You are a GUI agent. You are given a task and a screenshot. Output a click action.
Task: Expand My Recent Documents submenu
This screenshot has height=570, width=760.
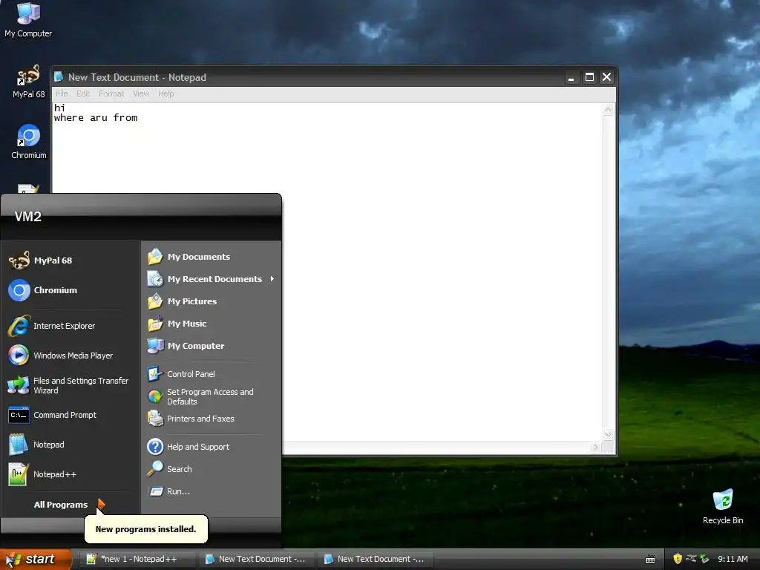pyautogui.click(x=211, y=279)
